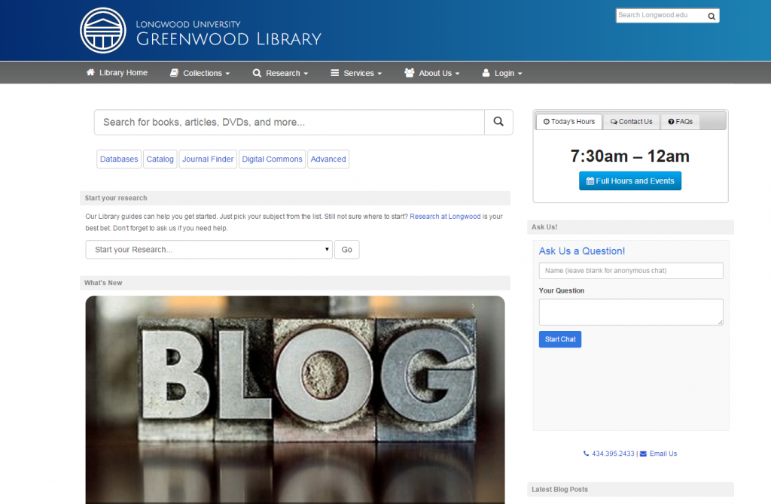This screenshot has width=771, height=504.
Task: Click the 'What's New' section heading
Action: pos(103,283)
